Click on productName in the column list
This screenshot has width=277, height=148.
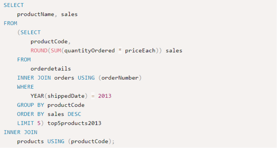click(x=35, y=14)
